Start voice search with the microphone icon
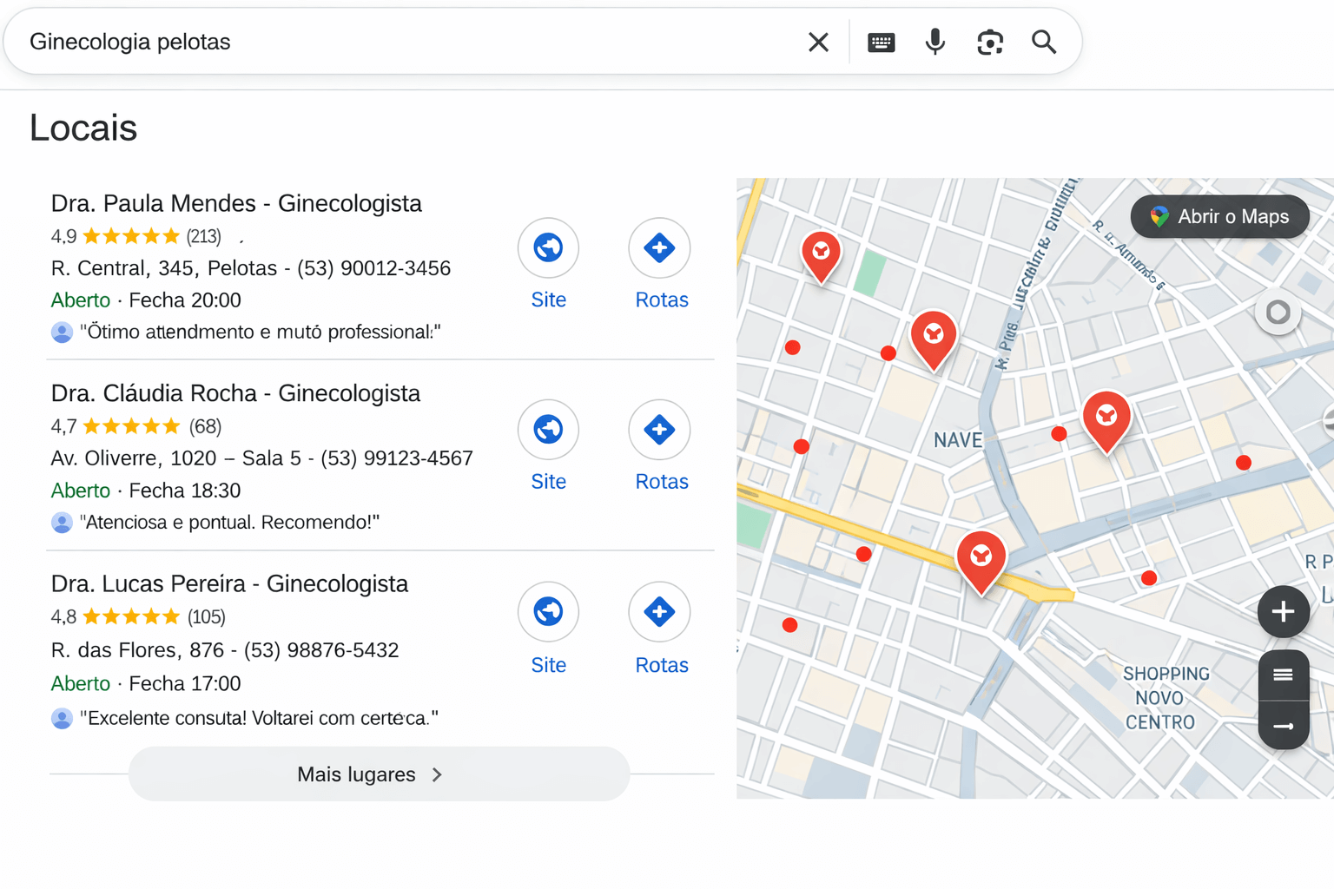The width and height of the screenshot is (1334, 889). point(934,42)
